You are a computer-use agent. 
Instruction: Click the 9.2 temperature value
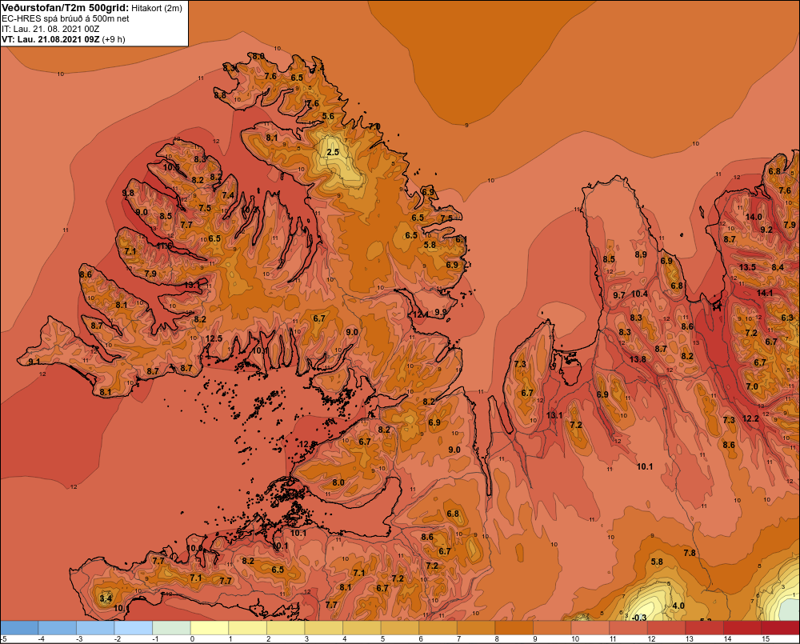coord(766,230)
